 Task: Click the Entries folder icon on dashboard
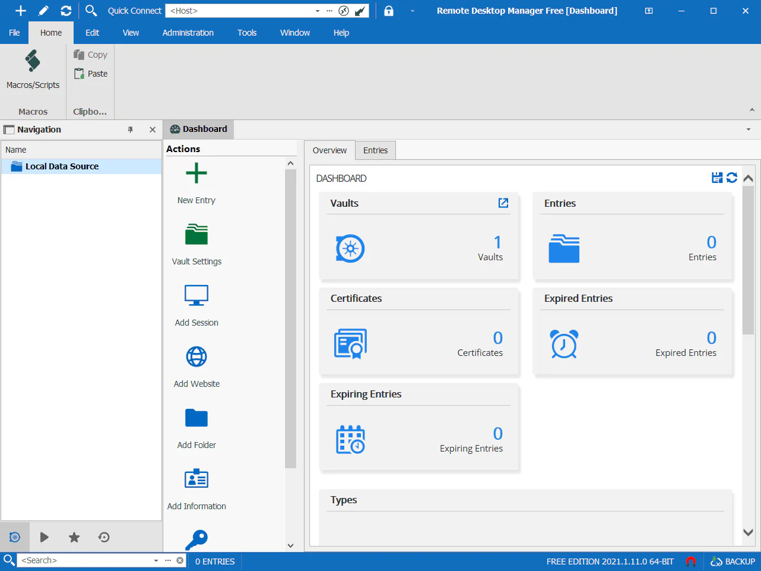[x=564, y=249]
